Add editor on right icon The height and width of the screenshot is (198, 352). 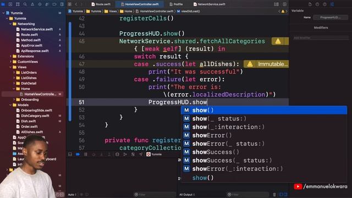coord(285,4)
